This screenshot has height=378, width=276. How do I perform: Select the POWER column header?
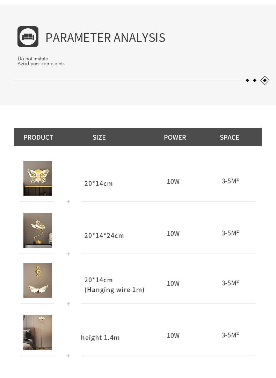click(175, 137)
